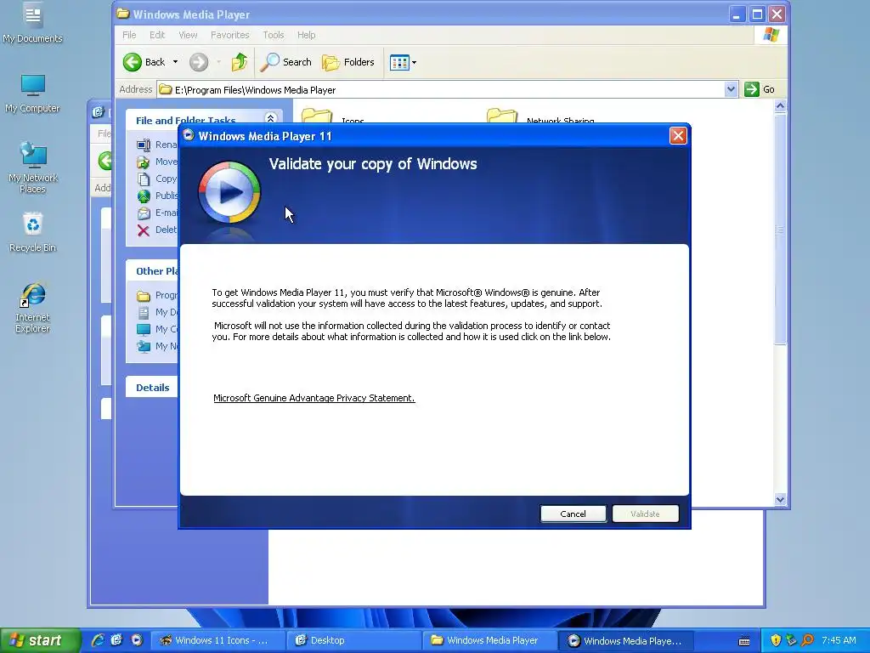Close the Windows Media Player 11 dialog

[678, 136]
